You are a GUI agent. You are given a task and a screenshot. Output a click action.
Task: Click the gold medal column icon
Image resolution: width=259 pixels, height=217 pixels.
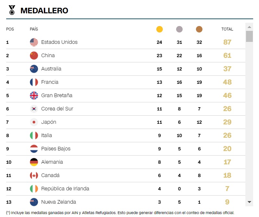click(x=160, y=29)
